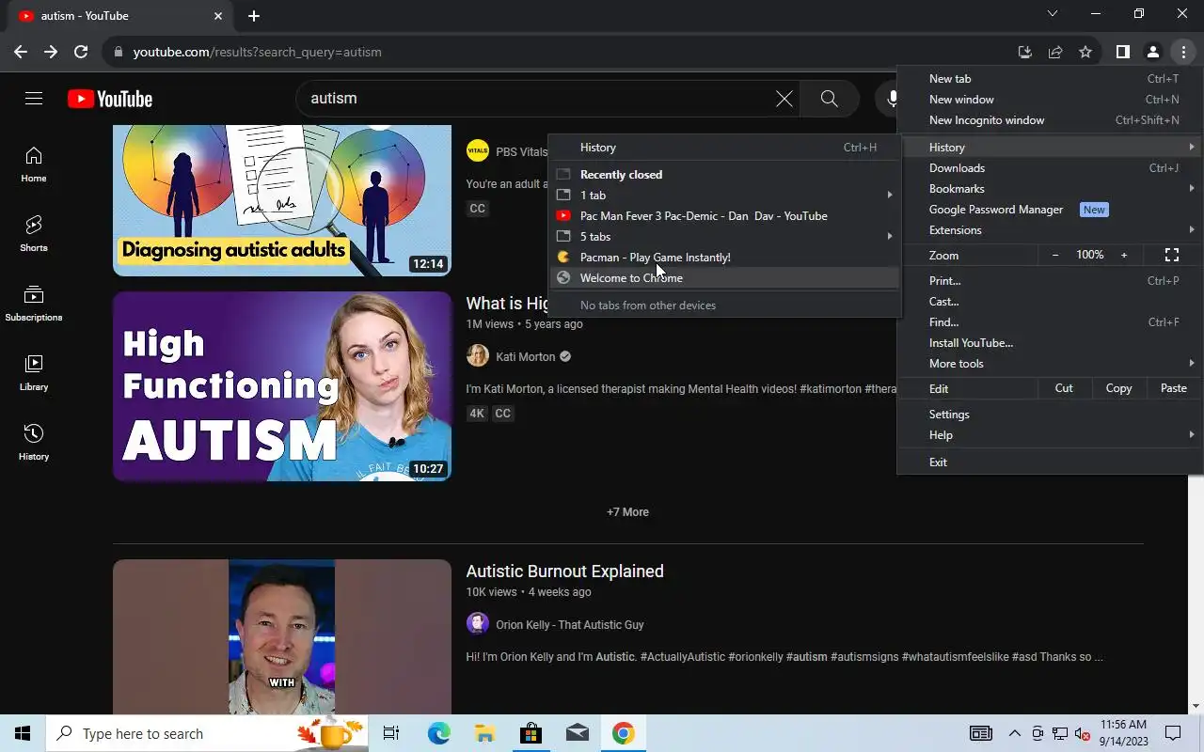1204x752 pixels.
Task: Open File Explorer from taskbar
Action: (x=484, y=733)
